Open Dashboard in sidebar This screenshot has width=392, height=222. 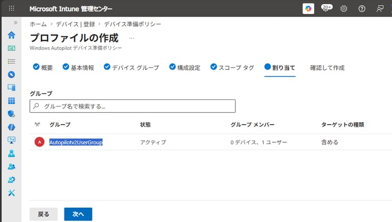click(11, 48)
